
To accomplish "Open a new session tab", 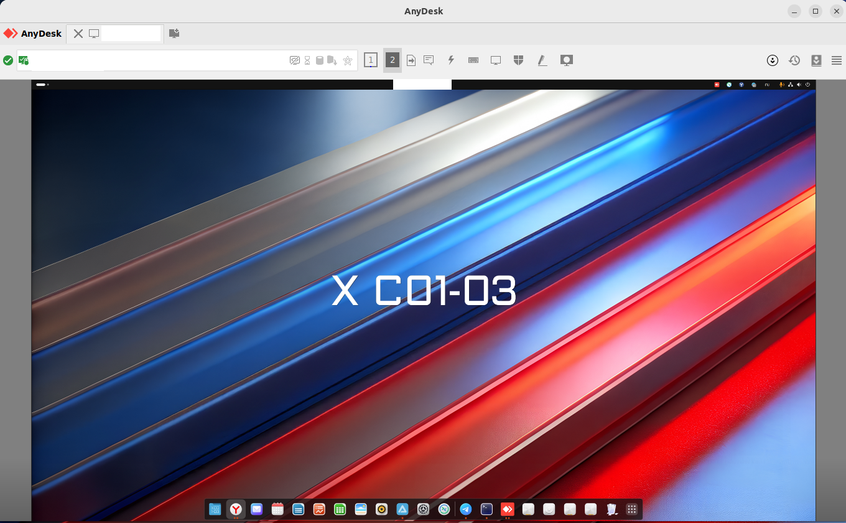I will [x=174, y=34].
